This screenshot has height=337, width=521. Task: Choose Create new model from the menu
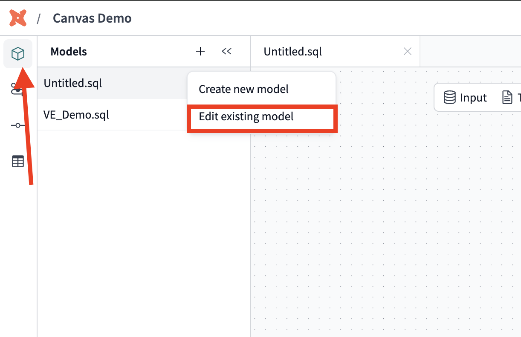243,89
